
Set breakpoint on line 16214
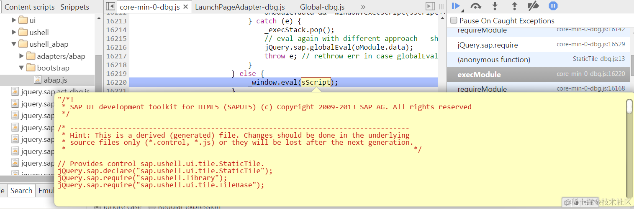[116, 30]
